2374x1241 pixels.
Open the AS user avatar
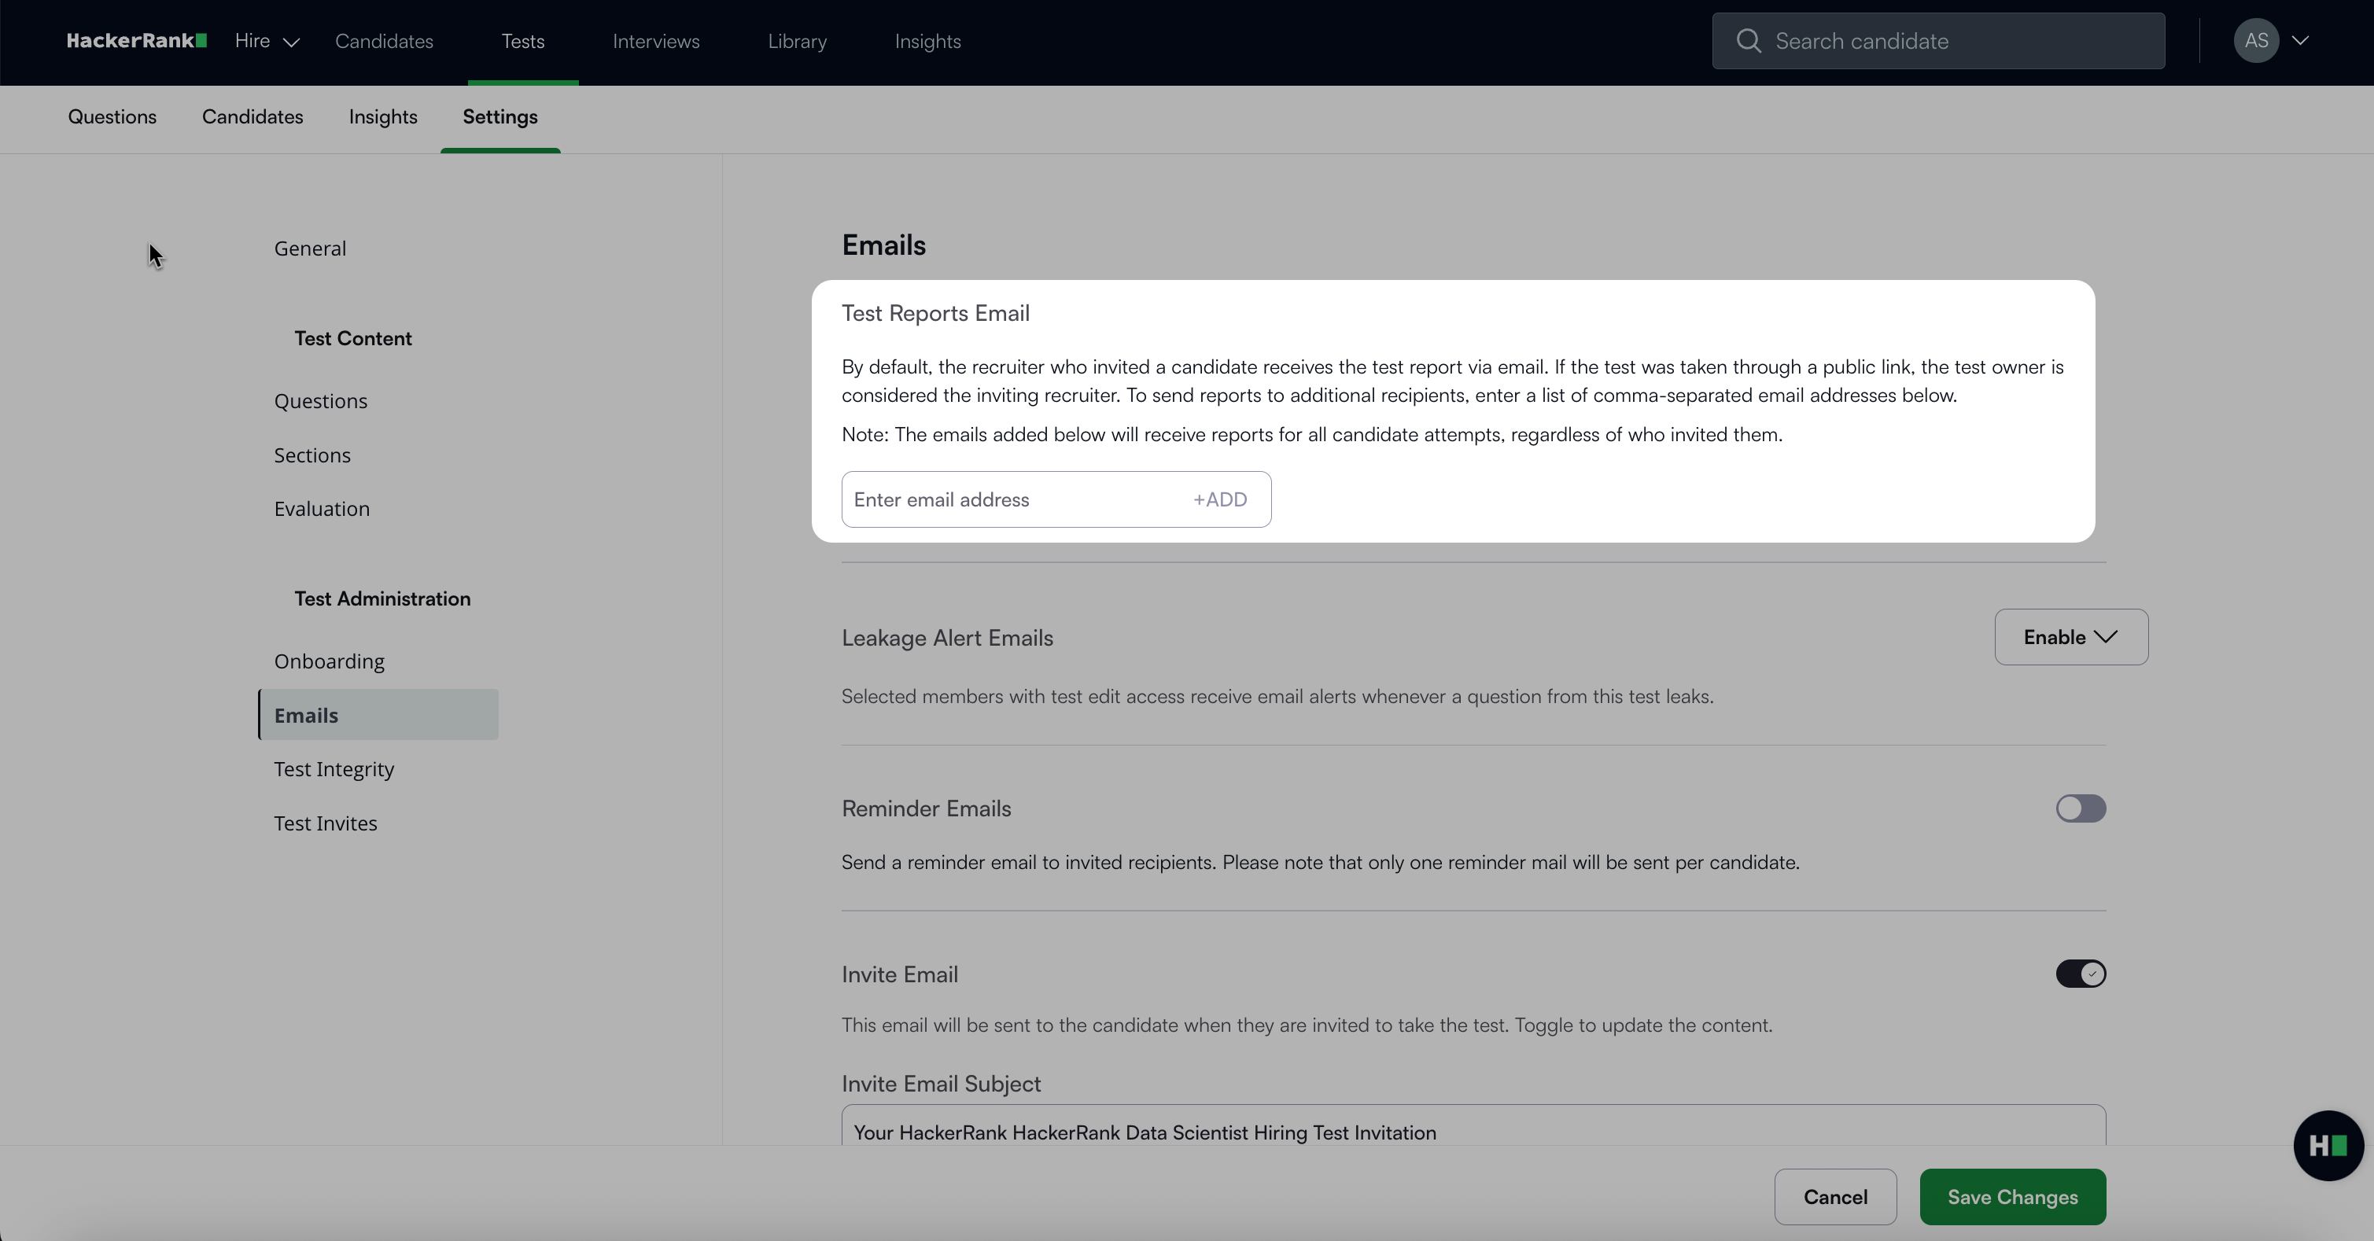[2255, 41]
